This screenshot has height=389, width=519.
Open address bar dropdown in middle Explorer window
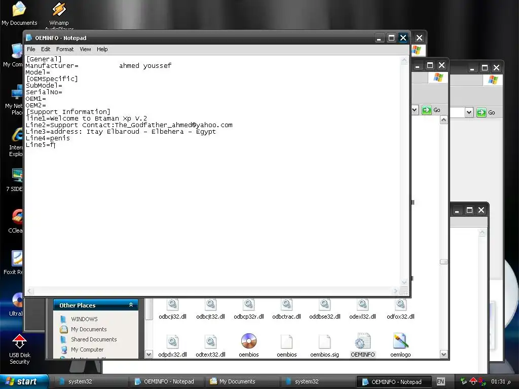click(415, 110)
